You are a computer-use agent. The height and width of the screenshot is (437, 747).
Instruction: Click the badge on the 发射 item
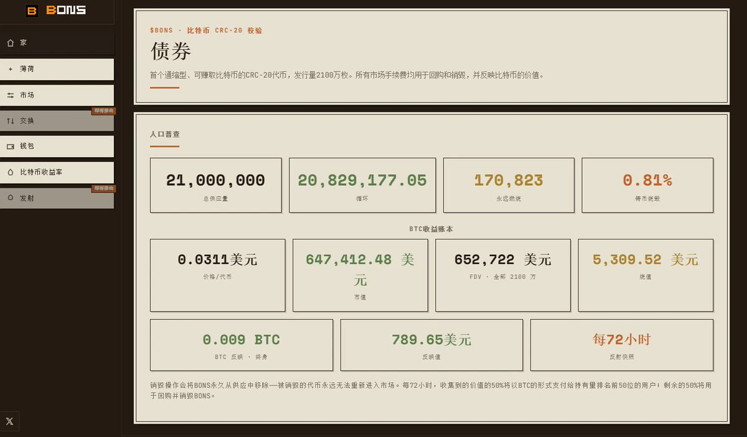(x=103, y=188)
